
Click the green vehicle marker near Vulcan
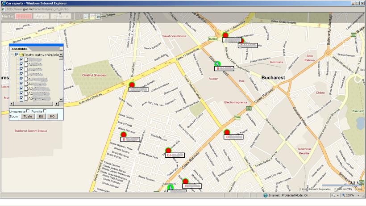coord(217,63)
